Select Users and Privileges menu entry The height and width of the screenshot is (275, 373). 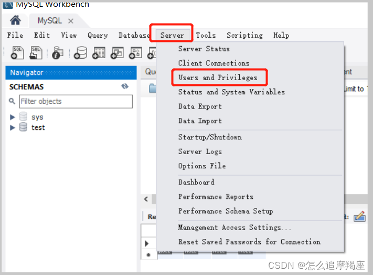click(218, 78)
